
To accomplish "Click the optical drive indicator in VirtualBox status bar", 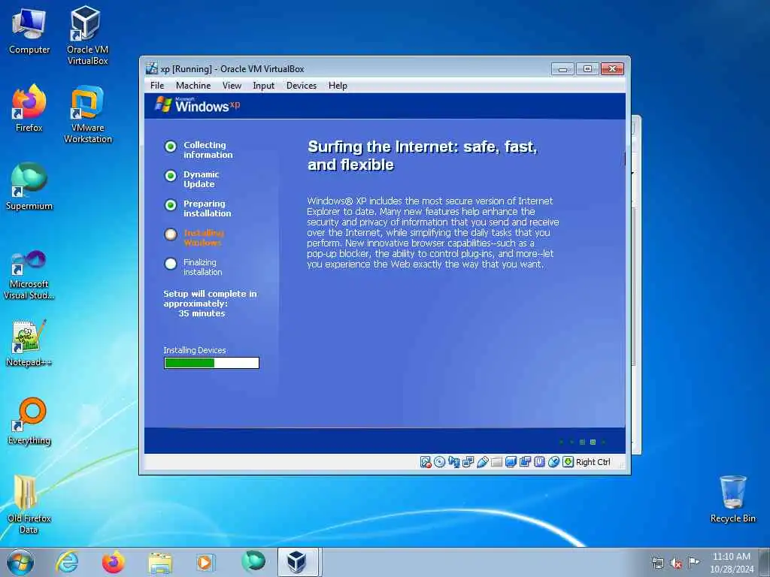I will tap(439, 462).
